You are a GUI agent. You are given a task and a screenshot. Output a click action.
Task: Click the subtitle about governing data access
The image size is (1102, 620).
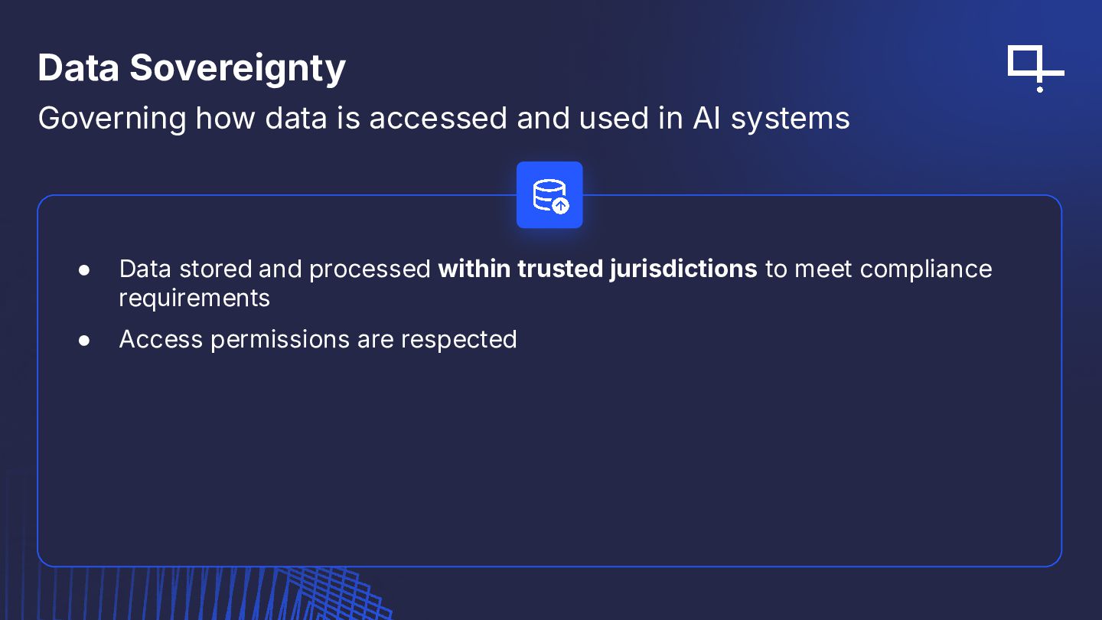[x=444, y=118]
